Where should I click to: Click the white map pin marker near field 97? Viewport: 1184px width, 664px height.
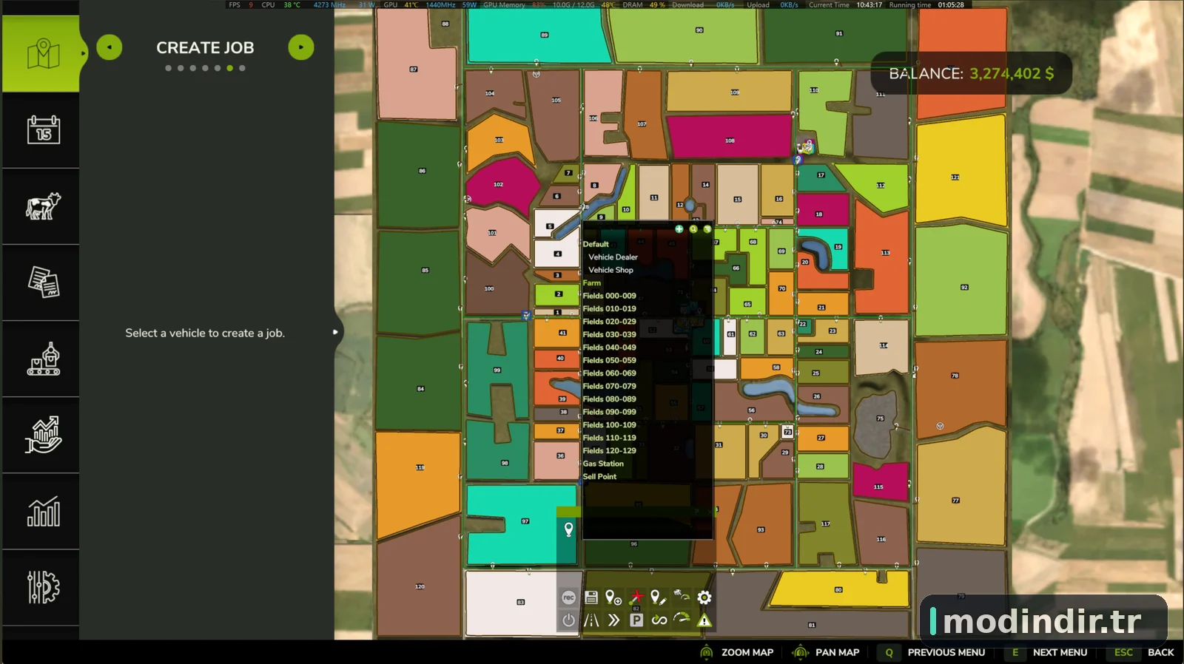point(568,529)
